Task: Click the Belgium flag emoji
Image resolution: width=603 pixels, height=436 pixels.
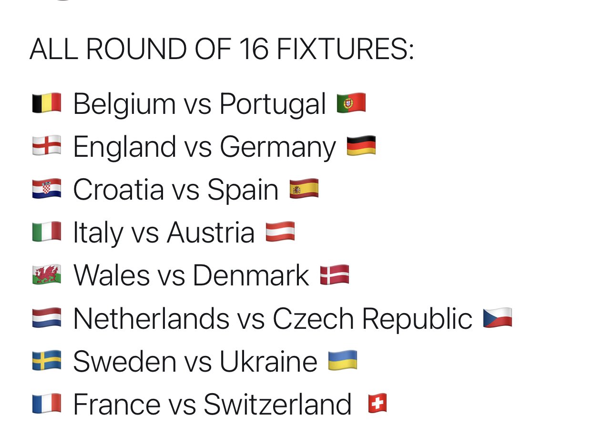Action: point(47,103)
